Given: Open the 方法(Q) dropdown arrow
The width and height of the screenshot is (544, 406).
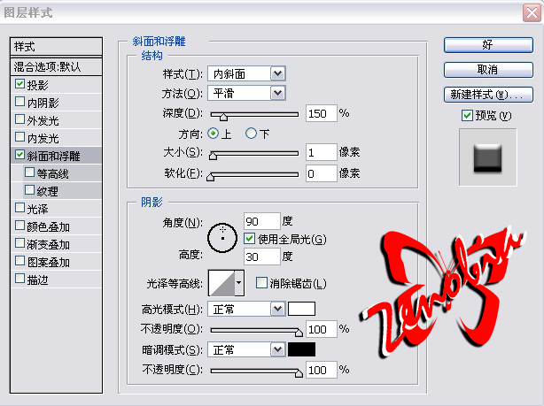Looking at the screenshot, I should click(277, 93).
